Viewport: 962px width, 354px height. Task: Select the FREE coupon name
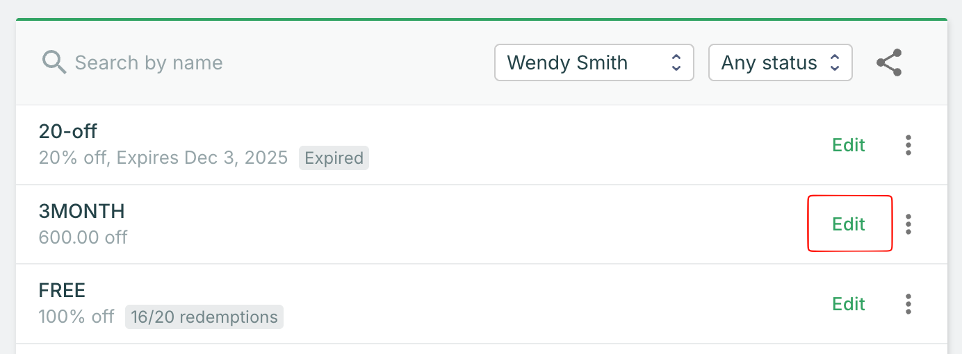pyautogui.click(x=62, y=290)
